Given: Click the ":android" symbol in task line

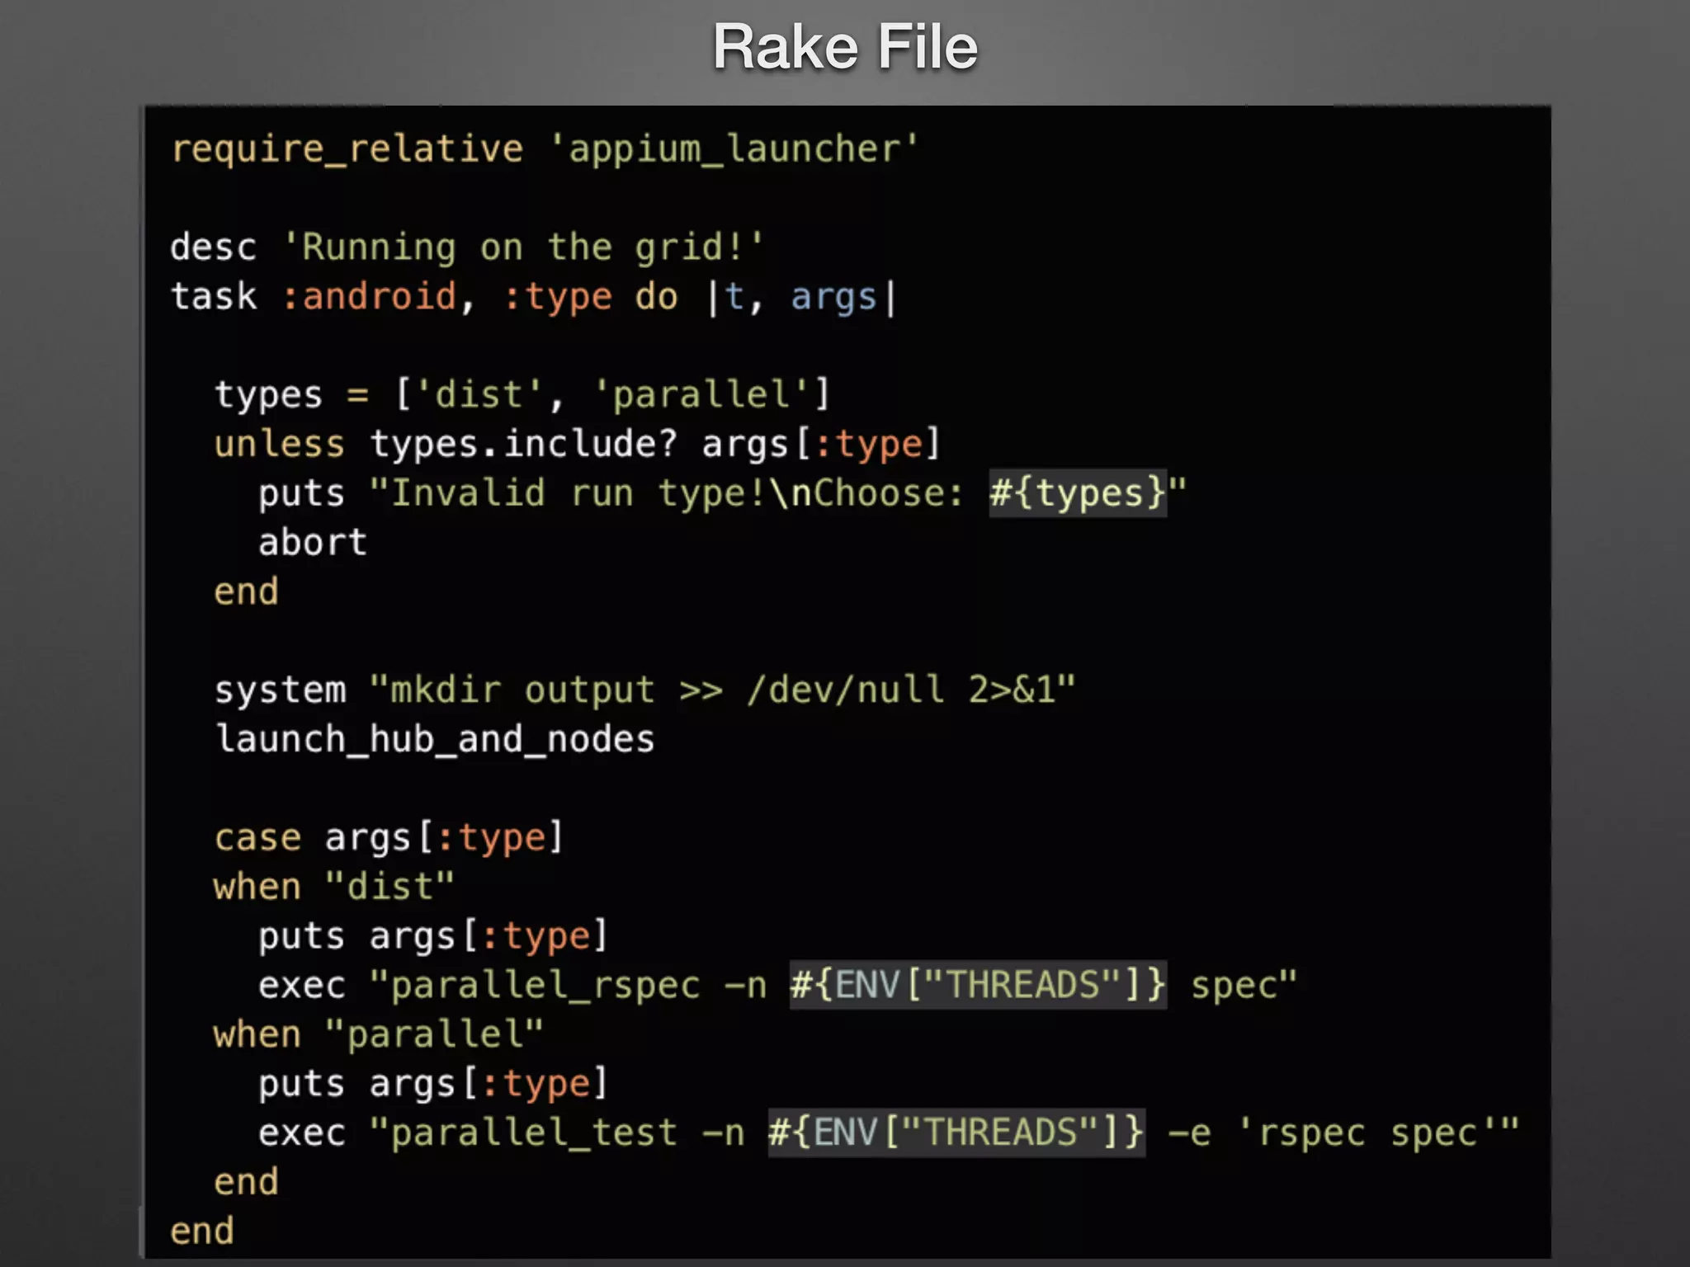Looking at the screenshot, I should coord(370,296).
